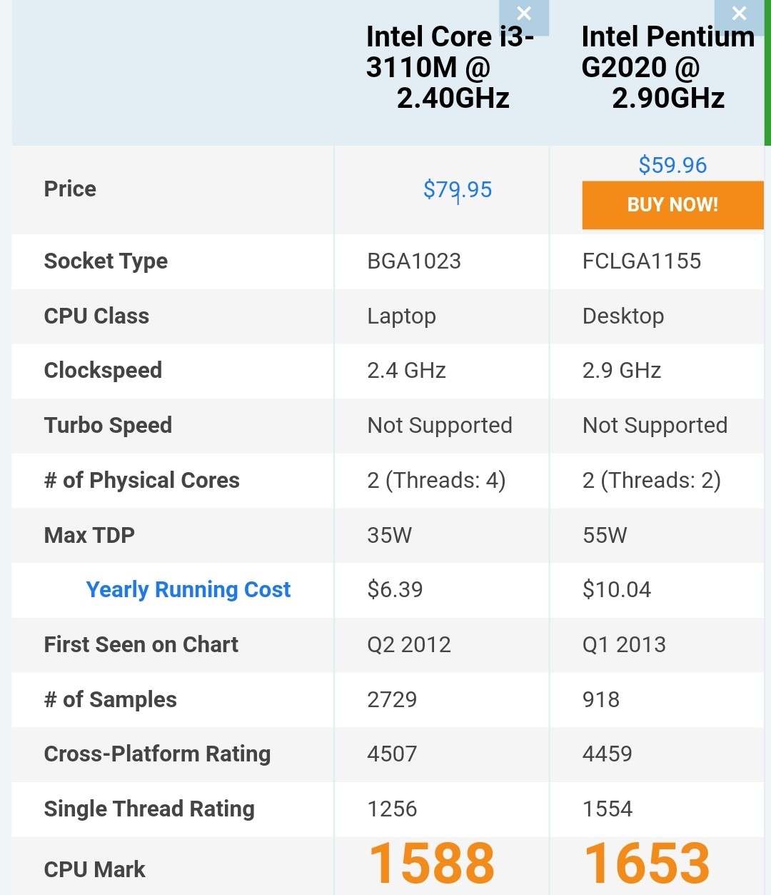771x895 pixels.
Task: Click the Yearly Running Cost link
Action: pyautogui.click(x=188, y=590)
